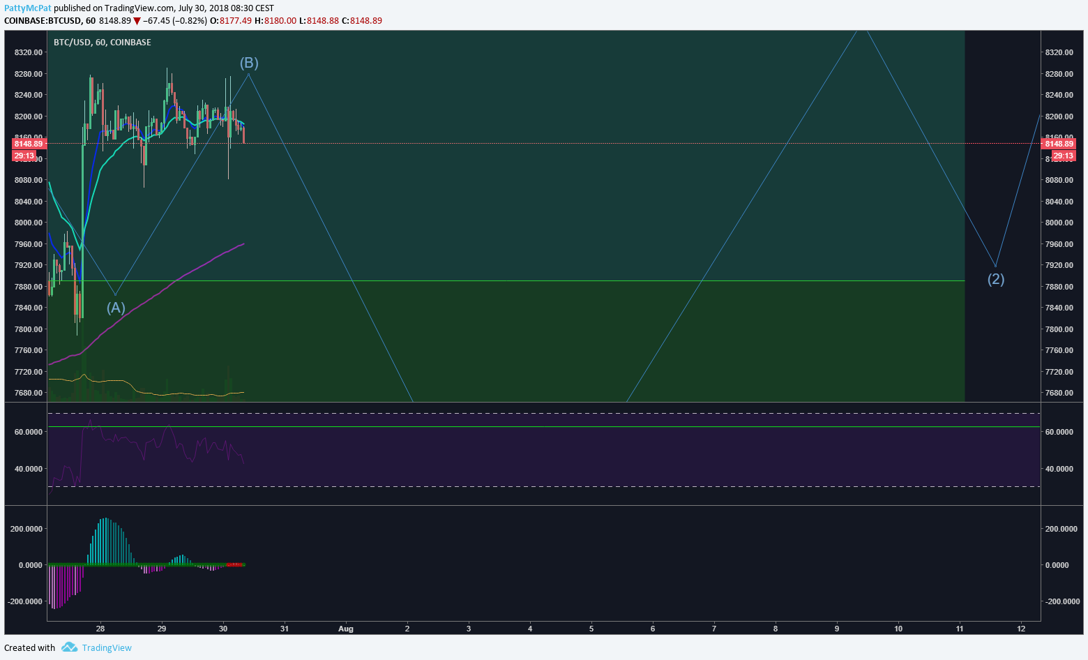Click 200.0000 on the right MACD axis
The image size is (1088, 660).
[1061, 529]
